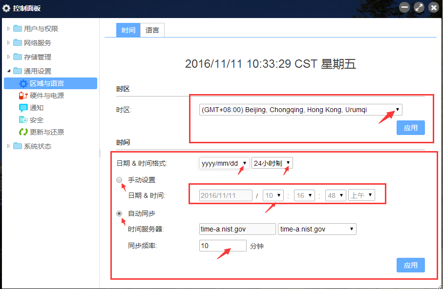Click the 用户与权限 label
Image resolution: width=443 pixels, height=289 pixels.
point(41,28)
